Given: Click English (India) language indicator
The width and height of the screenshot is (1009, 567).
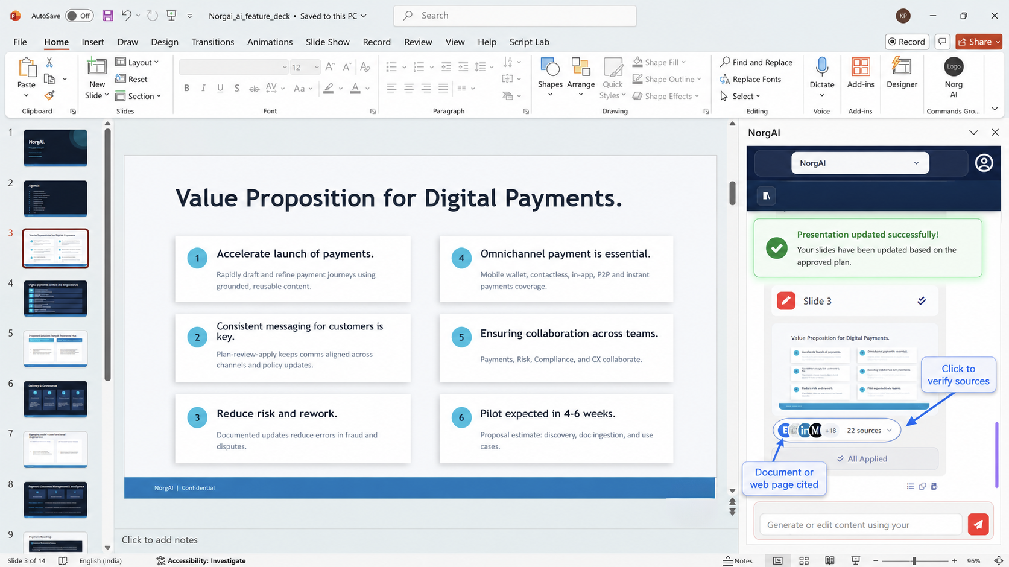Looking at the screenshot, I should [100, 560].
